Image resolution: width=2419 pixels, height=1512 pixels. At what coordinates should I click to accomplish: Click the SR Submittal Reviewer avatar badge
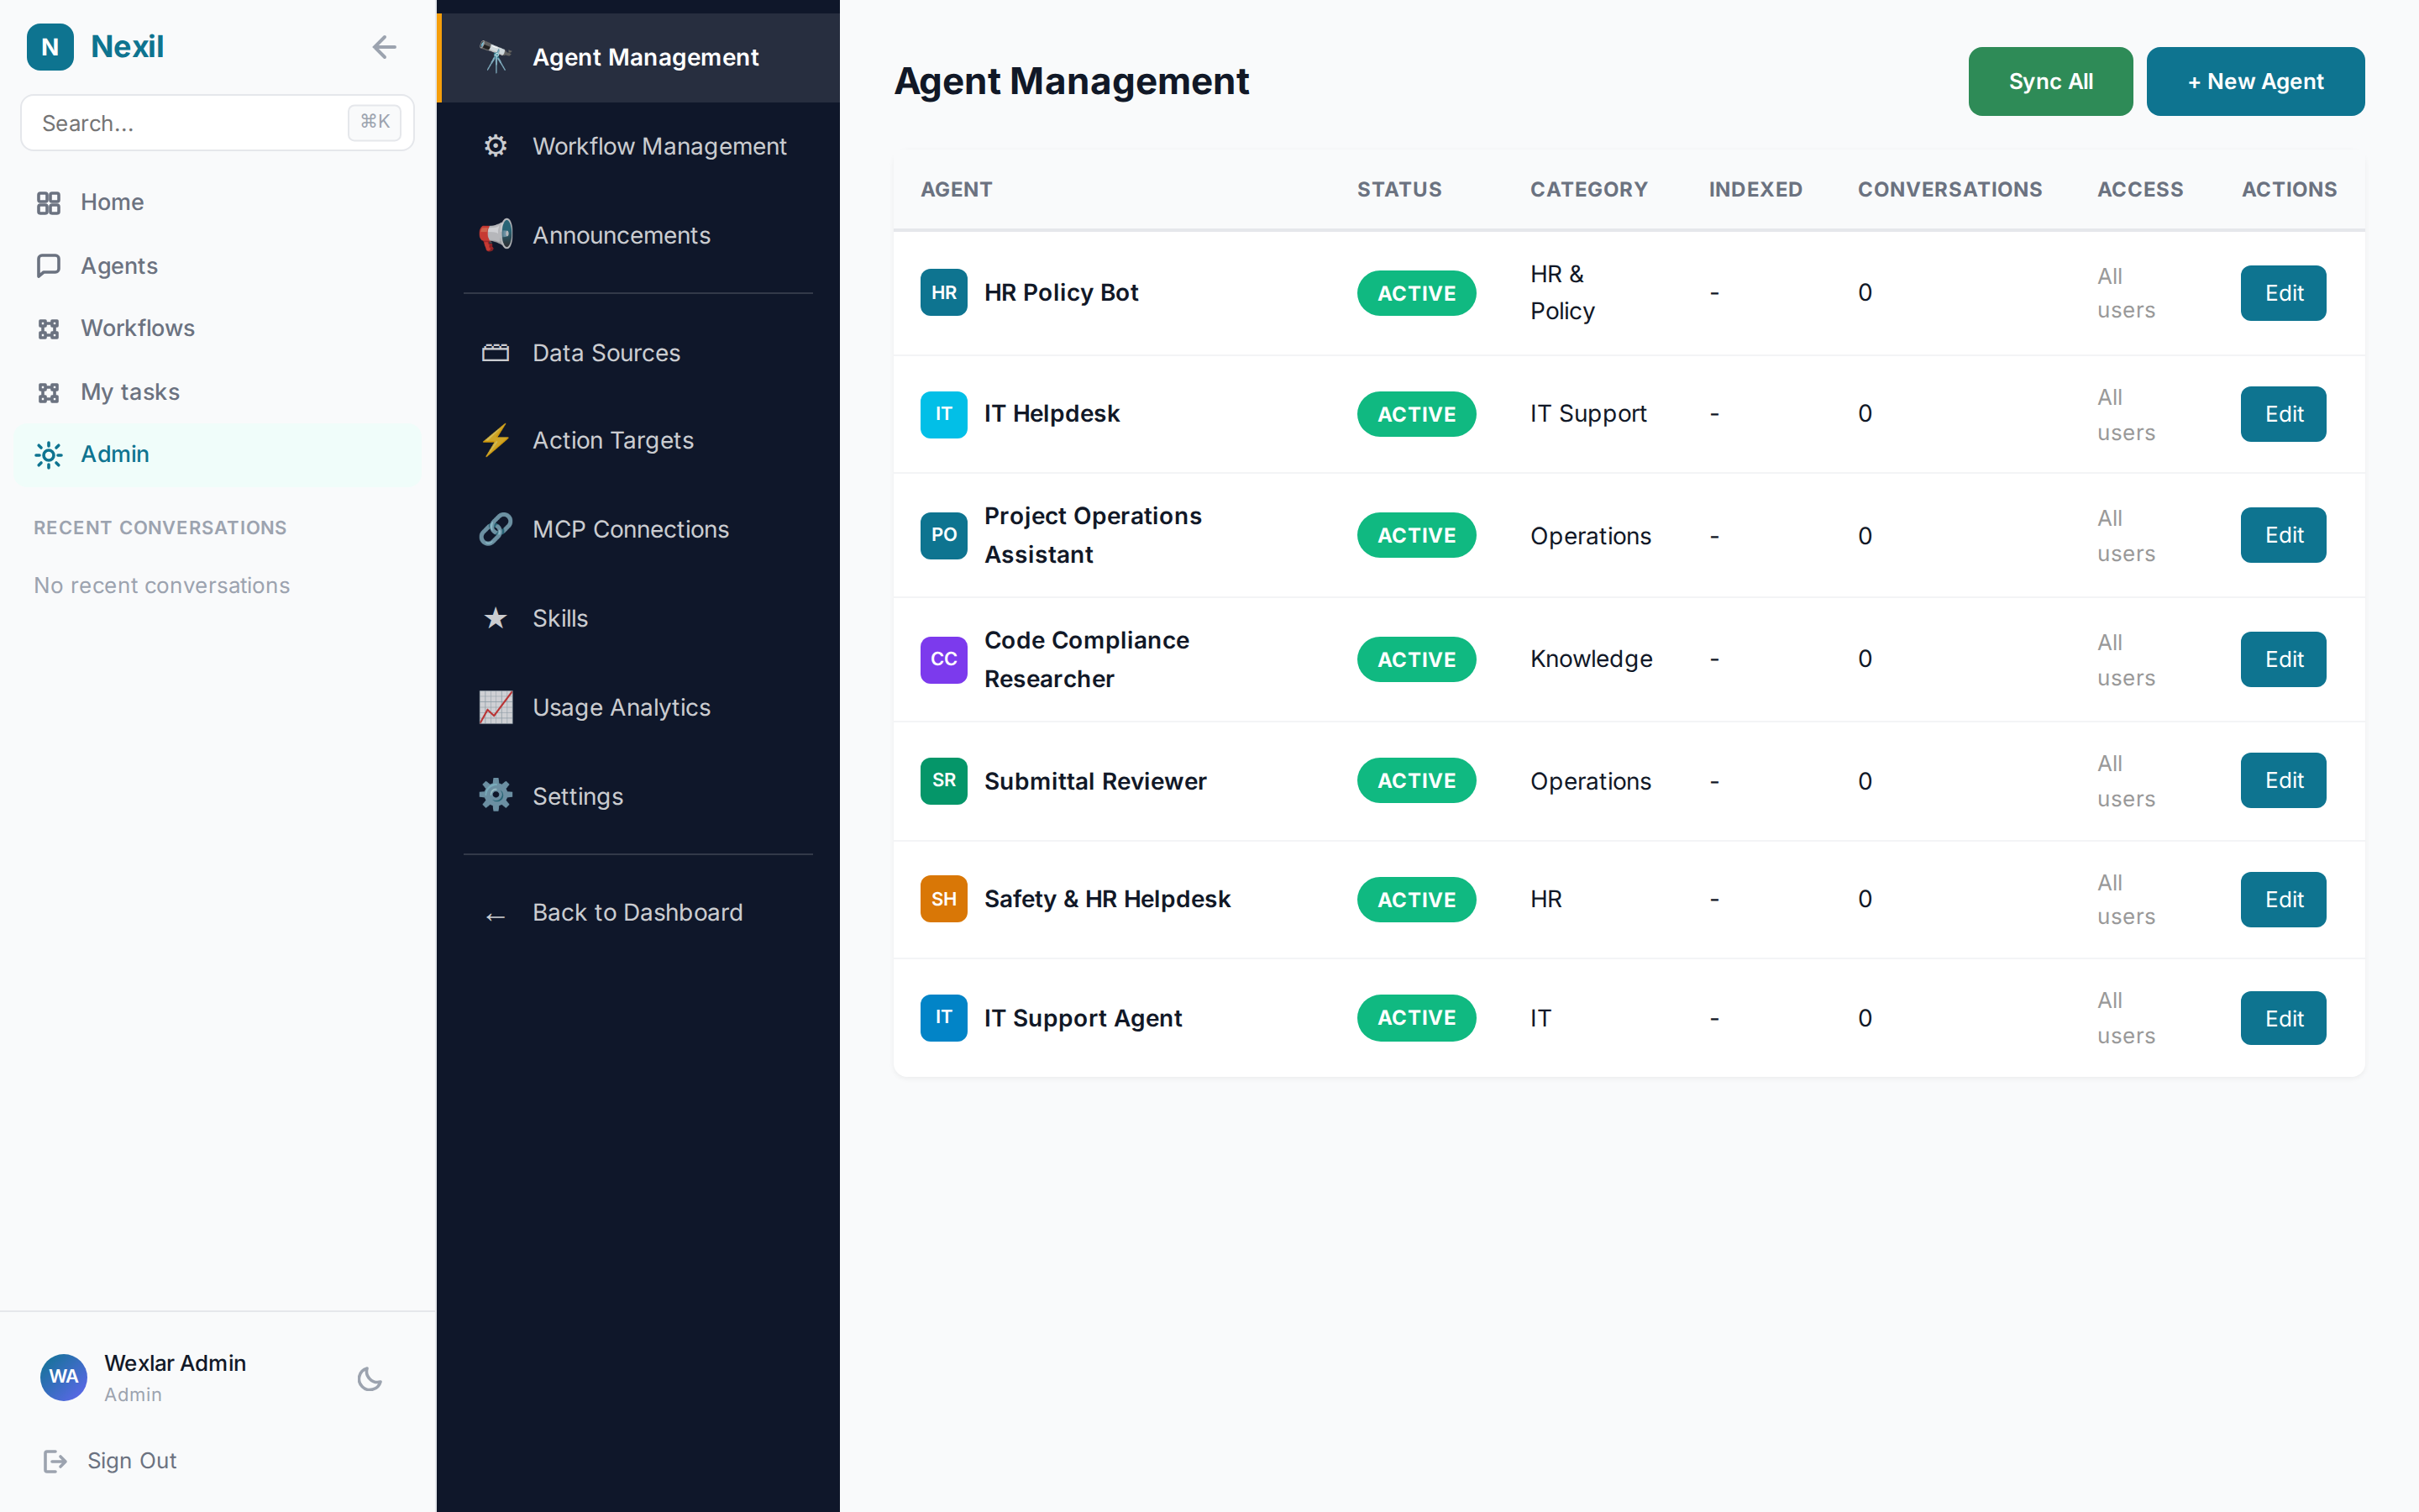(x=943, y=780)
